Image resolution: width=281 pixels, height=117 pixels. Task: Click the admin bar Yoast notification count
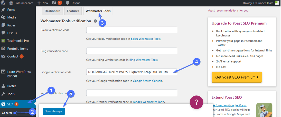tap(60, 3)
